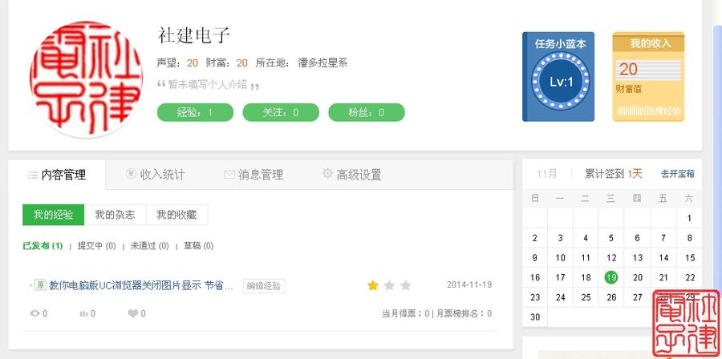
Task: Switch to the 内容管理 tab
Action: pos(56,175)
